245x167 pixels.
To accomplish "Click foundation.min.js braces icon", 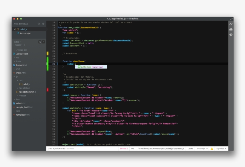I will click(17, 92).
